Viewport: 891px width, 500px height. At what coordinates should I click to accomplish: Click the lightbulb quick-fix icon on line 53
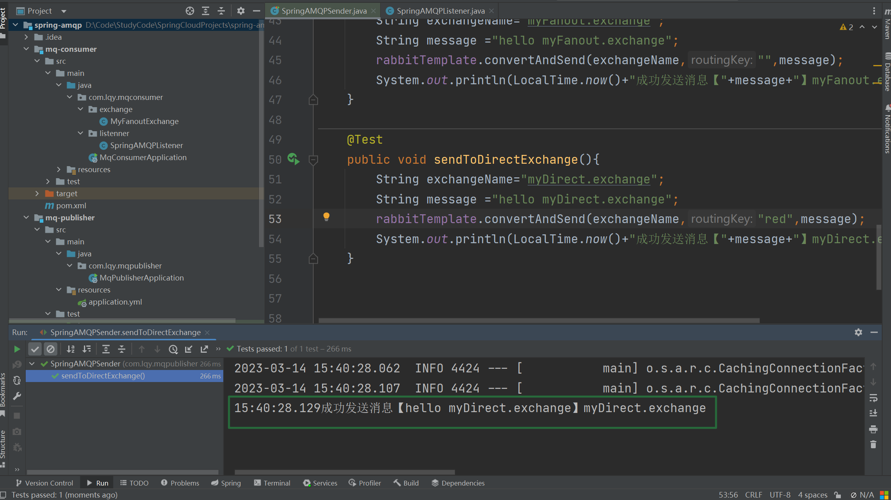326,217
